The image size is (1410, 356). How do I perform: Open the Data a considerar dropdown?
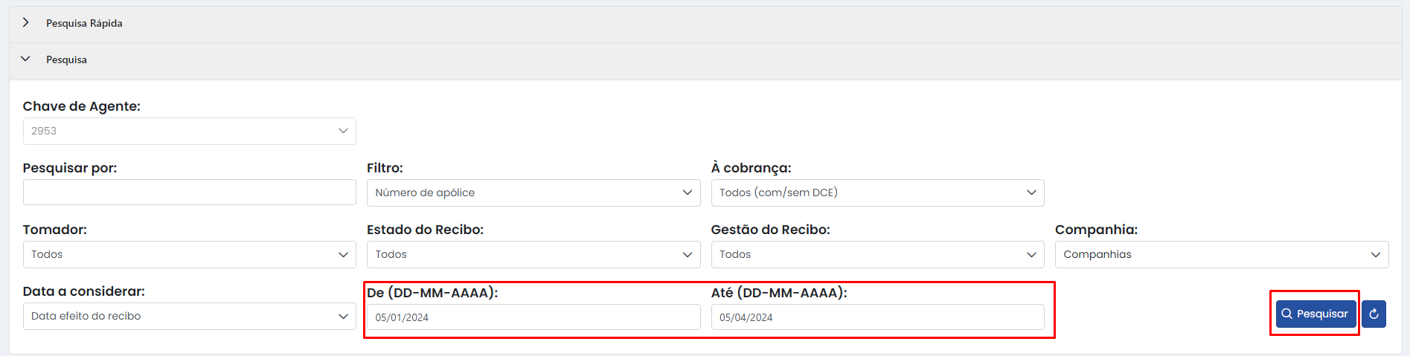click(x=189, y=316)
